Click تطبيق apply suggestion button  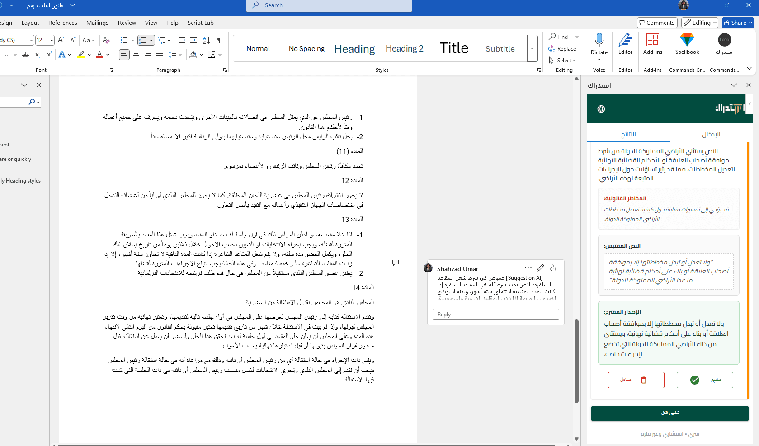pos(705,380)
